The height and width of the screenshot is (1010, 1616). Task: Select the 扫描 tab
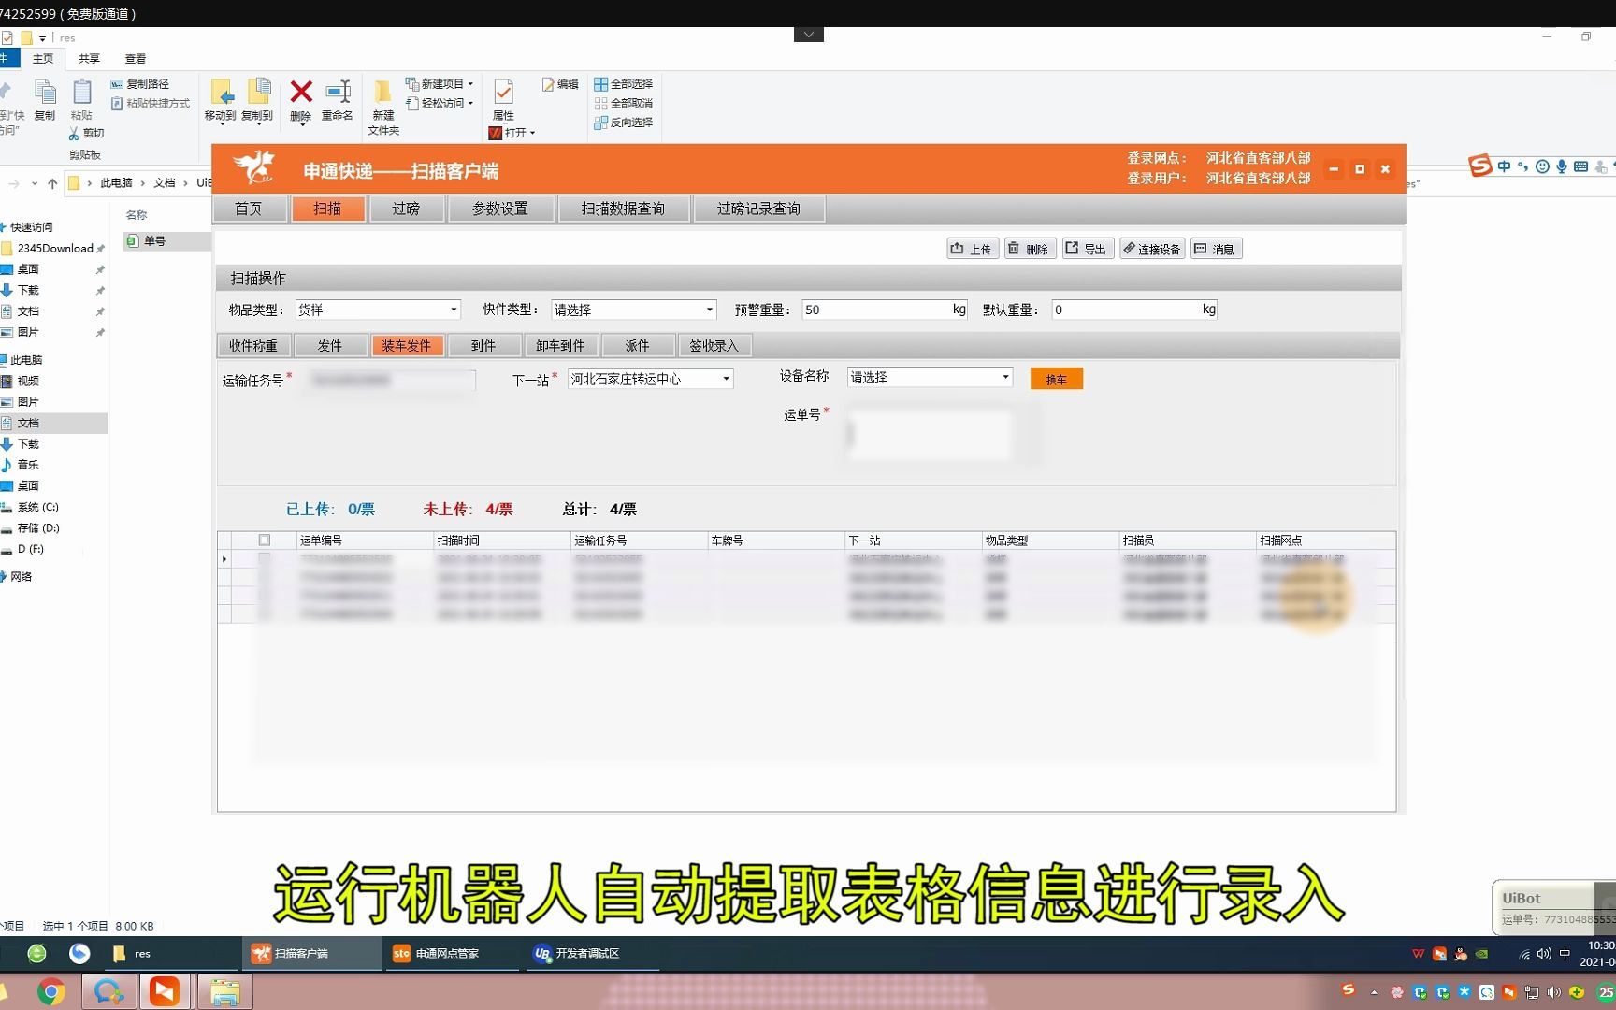327,209
